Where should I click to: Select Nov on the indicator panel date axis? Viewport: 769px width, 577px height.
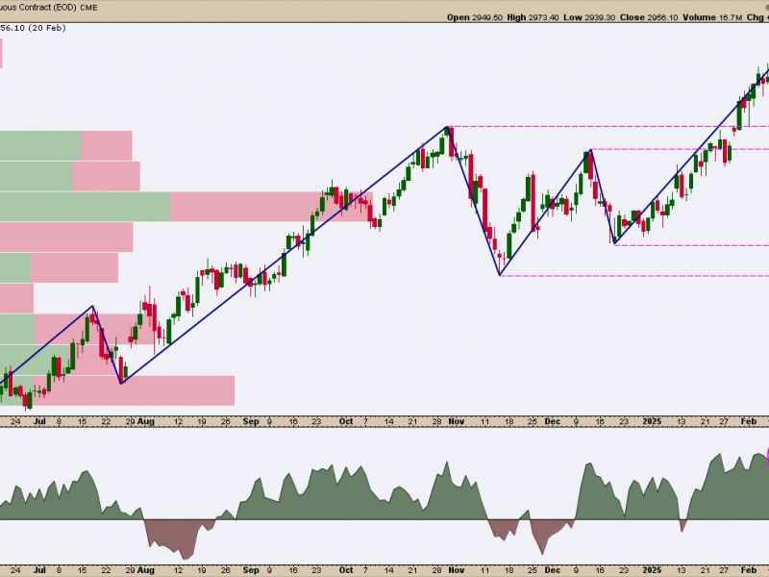456,570
